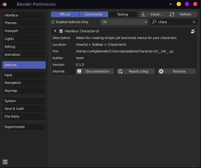Open Experimental preferences
The width and height of the screenshot is (201, 168).
(x=24, y=127)
